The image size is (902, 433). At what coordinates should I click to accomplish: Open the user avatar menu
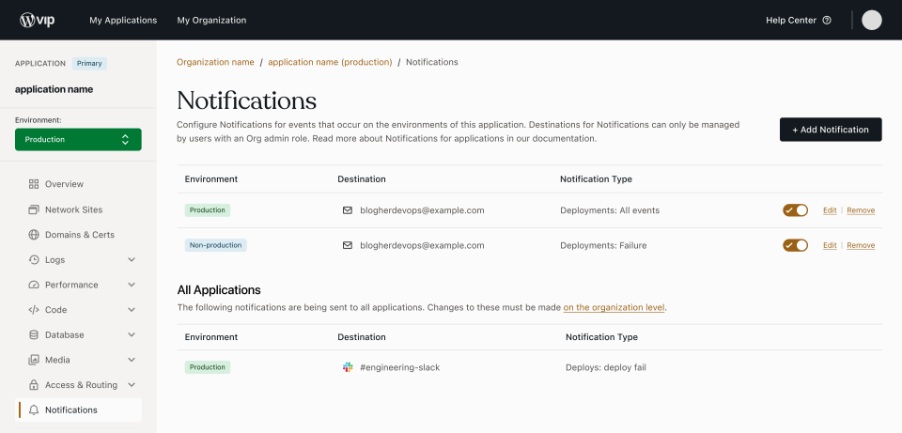click(872, 20)
